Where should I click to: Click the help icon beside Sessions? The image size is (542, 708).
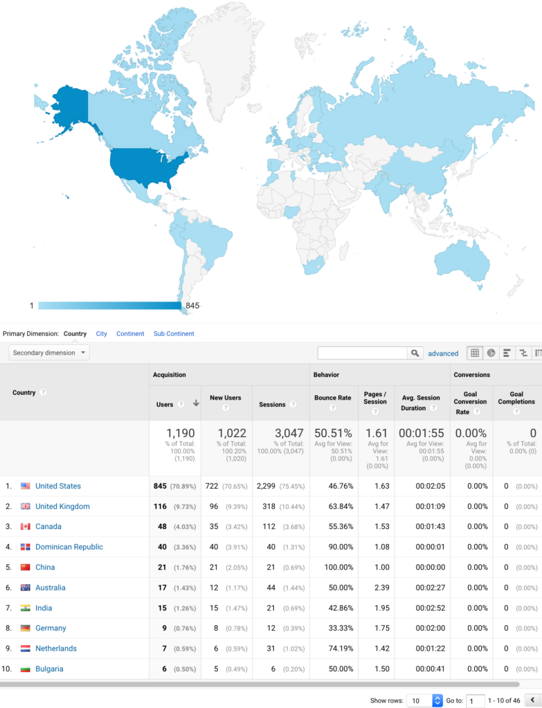(293, 404)
